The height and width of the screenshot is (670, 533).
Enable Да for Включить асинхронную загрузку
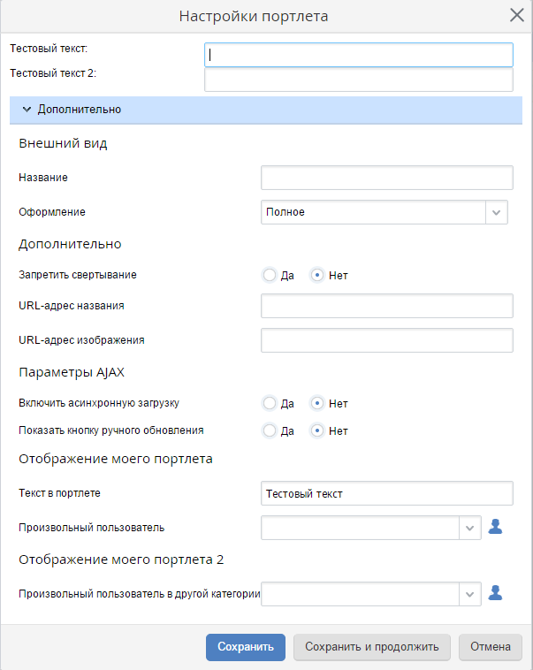(270, 403)
